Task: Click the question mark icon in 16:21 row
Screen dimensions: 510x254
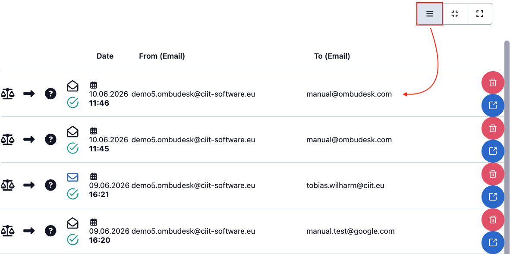Action: coord(50,185)
